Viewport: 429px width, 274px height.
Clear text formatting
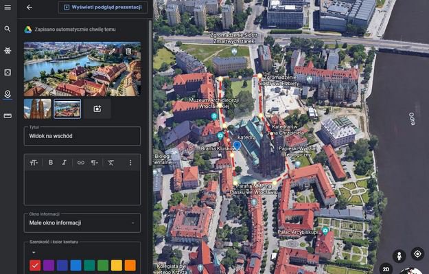tap(111, 163)
